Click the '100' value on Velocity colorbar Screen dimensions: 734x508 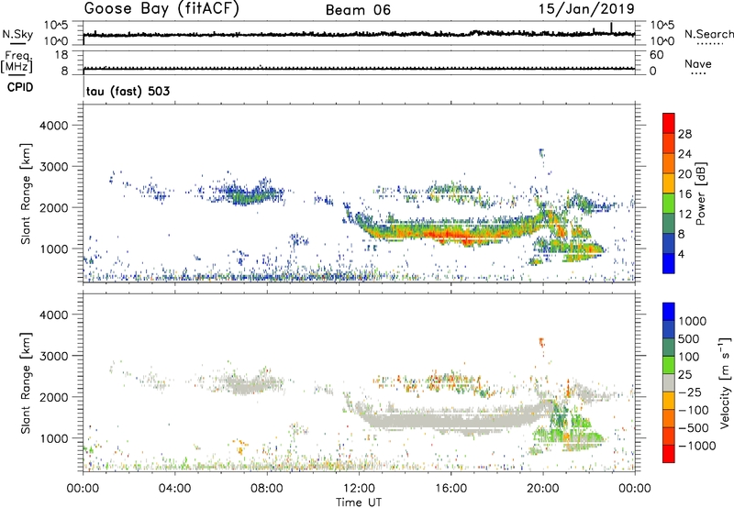[689, 357]
